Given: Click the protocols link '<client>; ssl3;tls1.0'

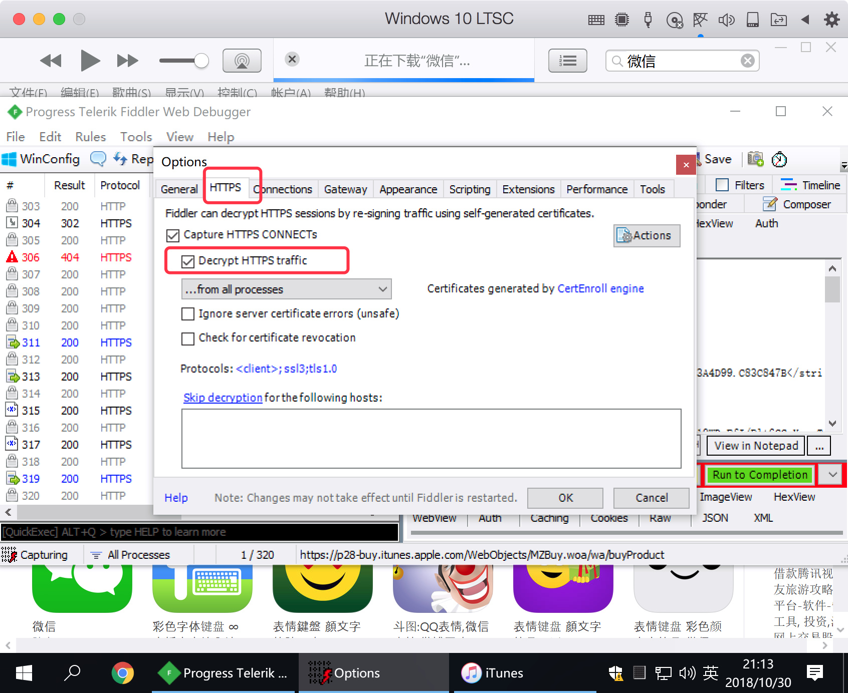Looking at the screenshot, I should pyautogui.click(x=286, y=369).
